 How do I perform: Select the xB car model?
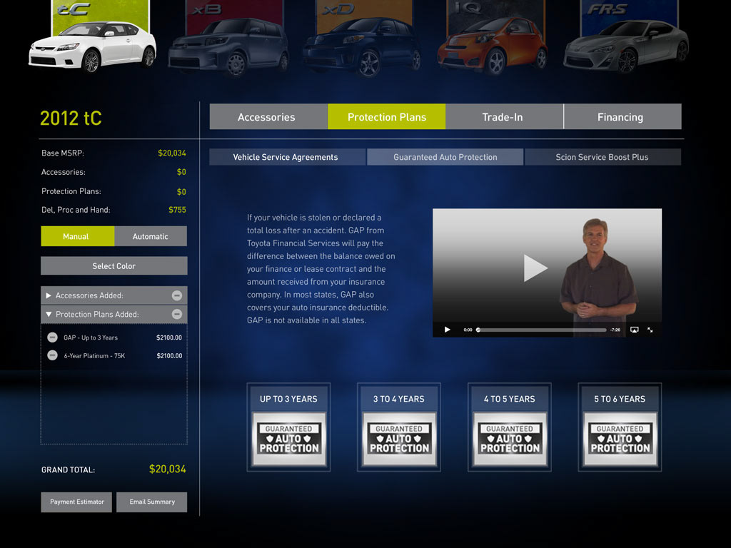(x=228, y=46)
